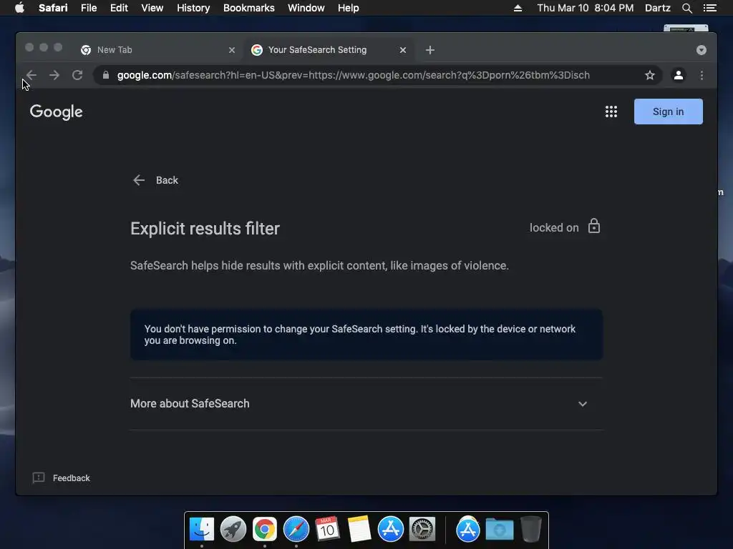Open the Window menu
The height and width of the screenshot is (549, 733).
coord(306,8)
